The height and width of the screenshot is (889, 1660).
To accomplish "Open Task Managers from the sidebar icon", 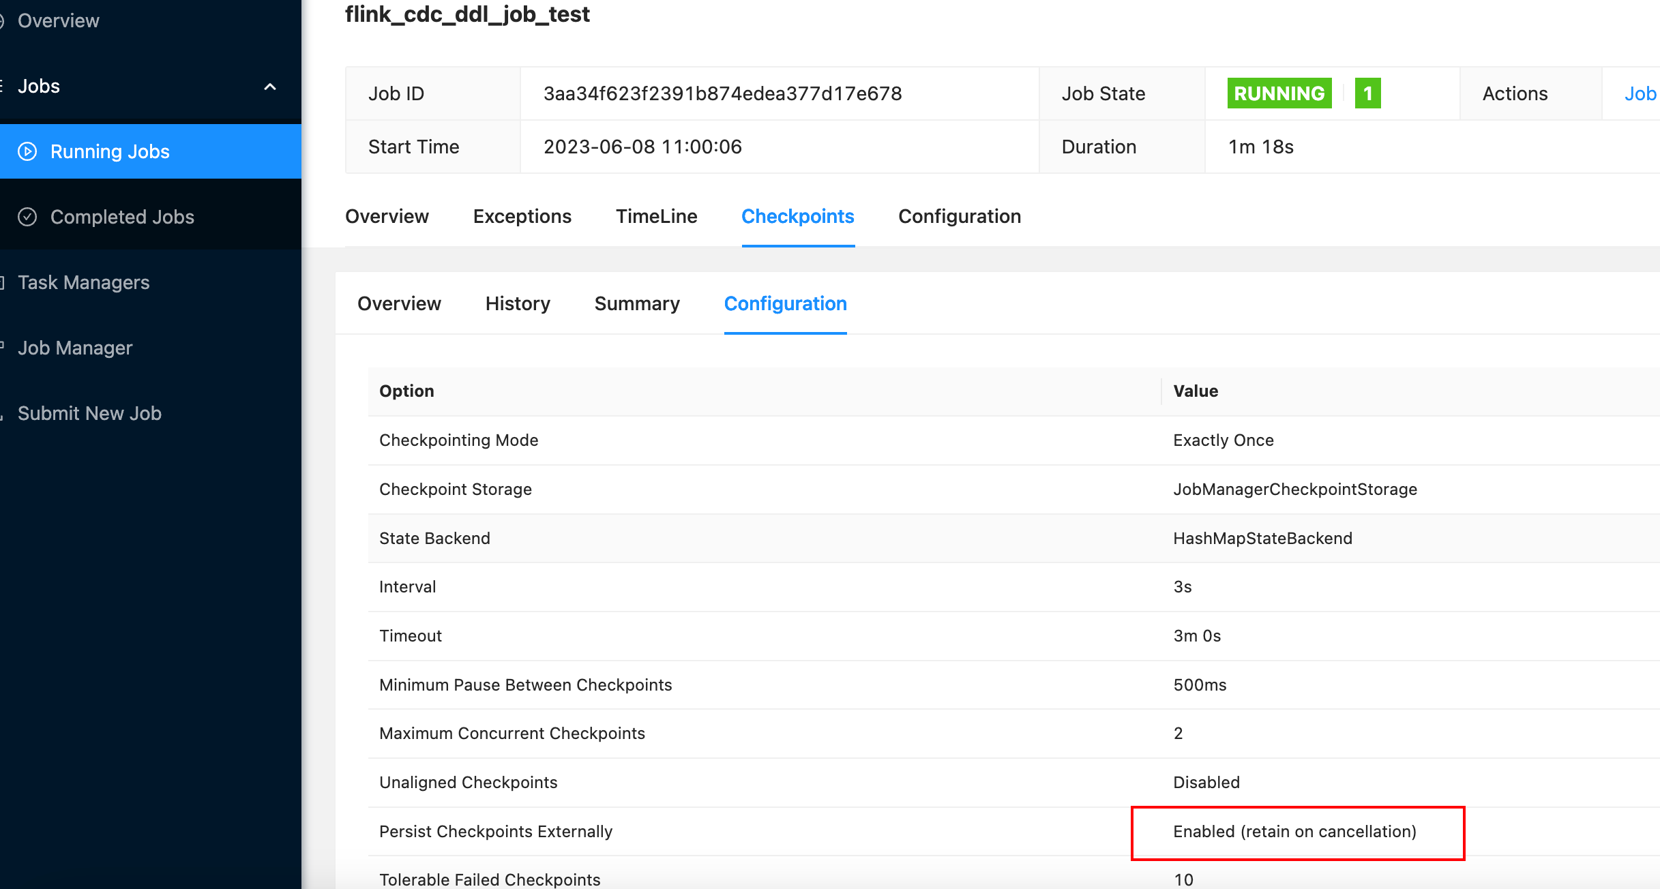I will click(x=3, y=282).
